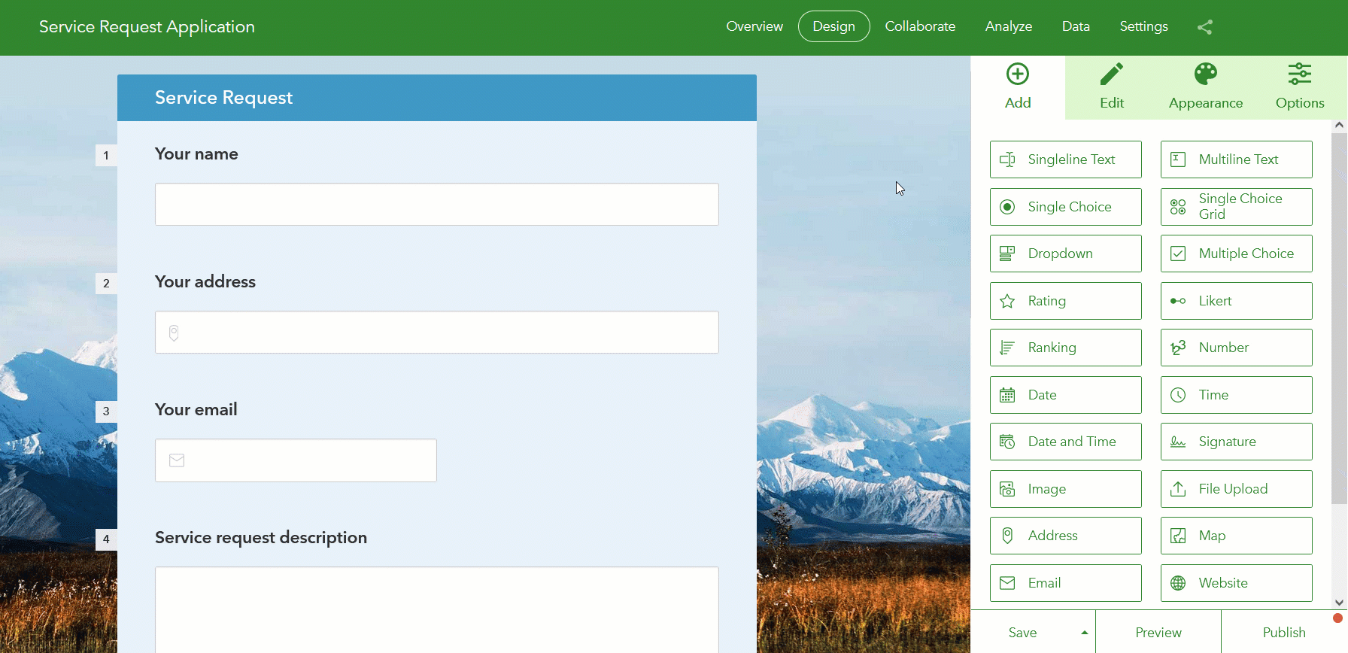Click question number 1 marker
Screen dimensions: 1348x653
tap(106, 156)
